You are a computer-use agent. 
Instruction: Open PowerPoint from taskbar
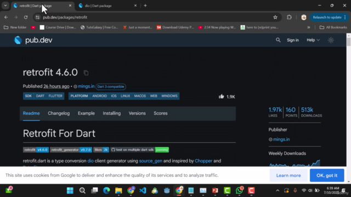click(215, 190)
